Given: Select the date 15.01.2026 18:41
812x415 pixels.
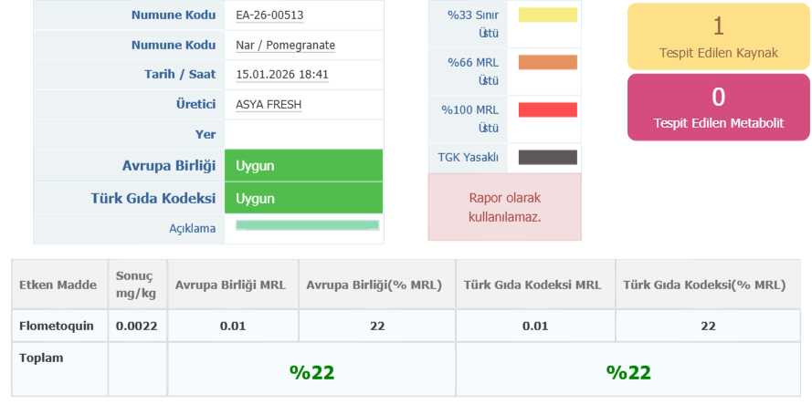Looking at the screenshot, I should pos(281,75).
